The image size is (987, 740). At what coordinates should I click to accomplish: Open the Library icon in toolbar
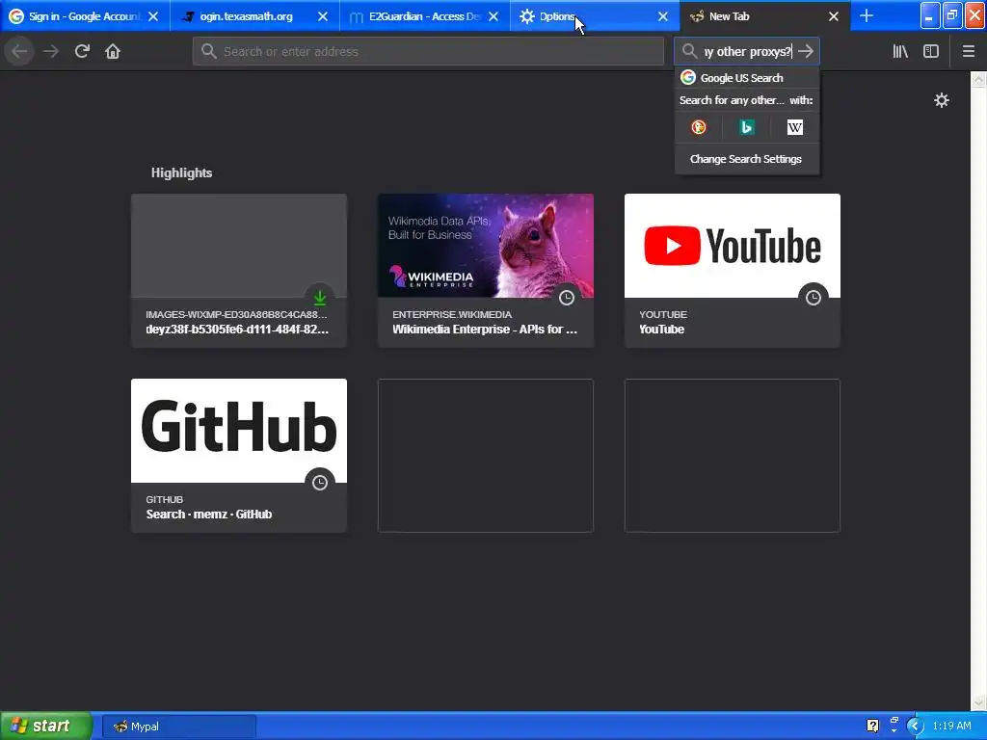point(900,51)
